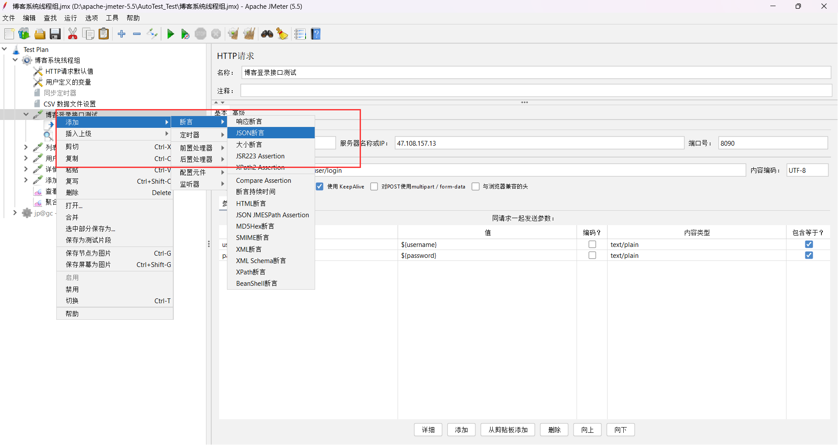Click the 向上 button
838x445 pixels.
[587, 430]
